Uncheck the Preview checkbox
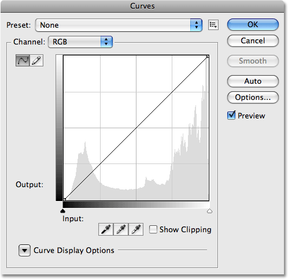The width and height of the screenshot is (288, 279). (x=231, y=116)
